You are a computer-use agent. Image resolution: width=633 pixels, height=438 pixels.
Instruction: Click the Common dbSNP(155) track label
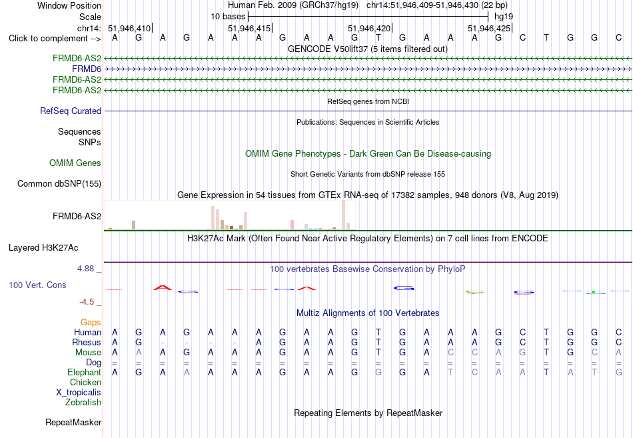59,184
